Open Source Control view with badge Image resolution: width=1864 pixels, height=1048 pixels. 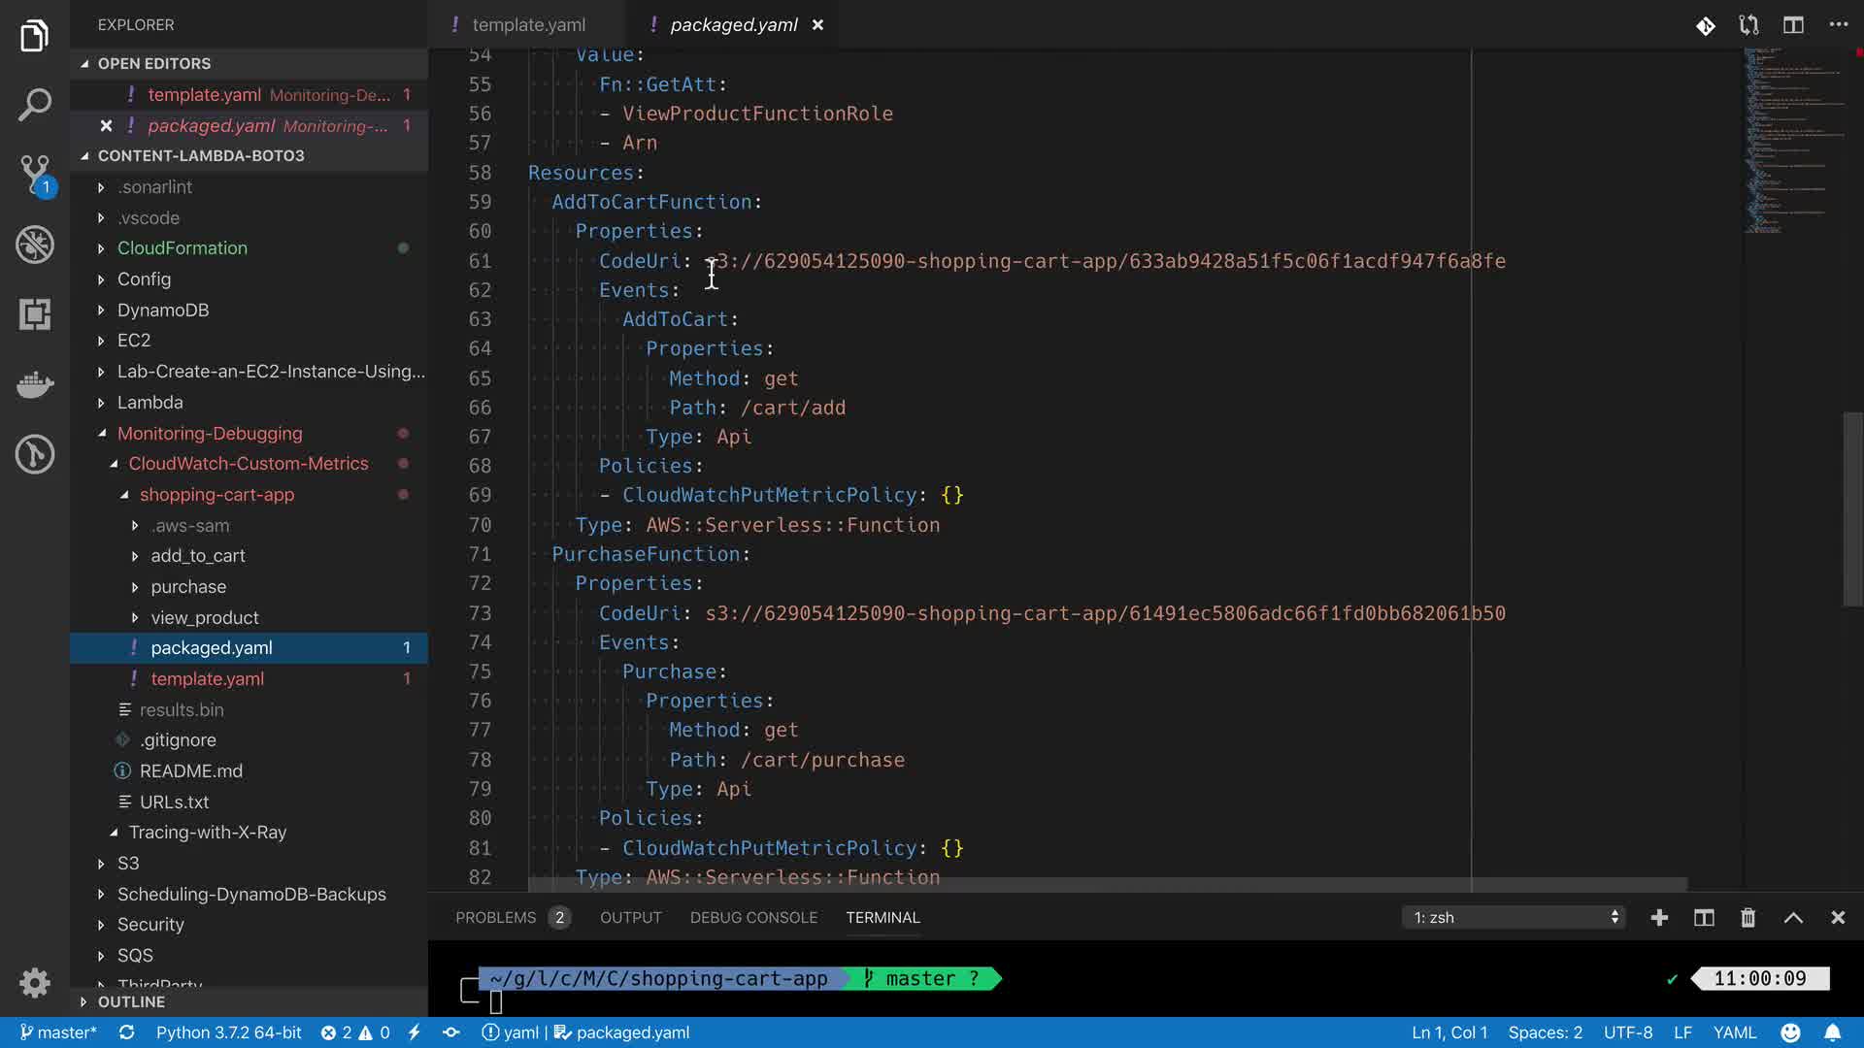point(35,175)
